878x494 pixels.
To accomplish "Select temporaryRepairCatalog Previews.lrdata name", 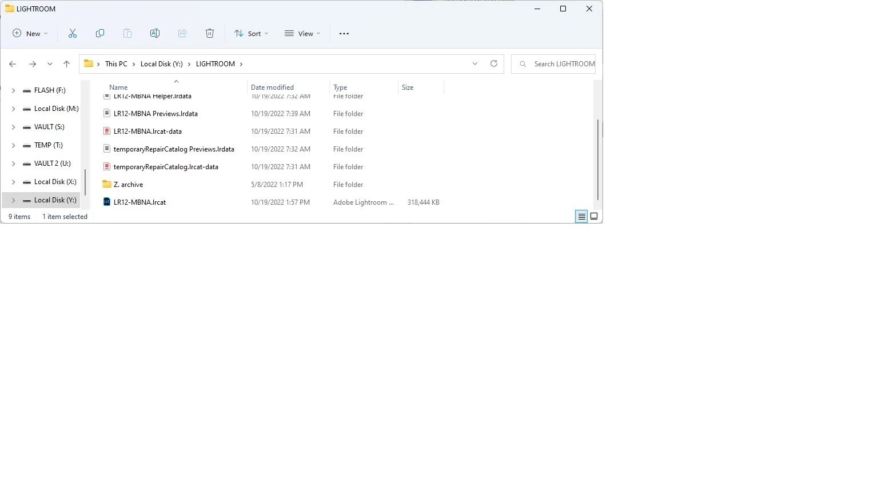I will pyautogui.click(x=174, y=149).
